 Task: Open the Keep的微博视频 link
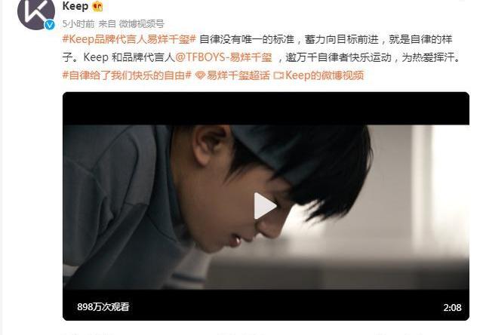pos(325,75)
